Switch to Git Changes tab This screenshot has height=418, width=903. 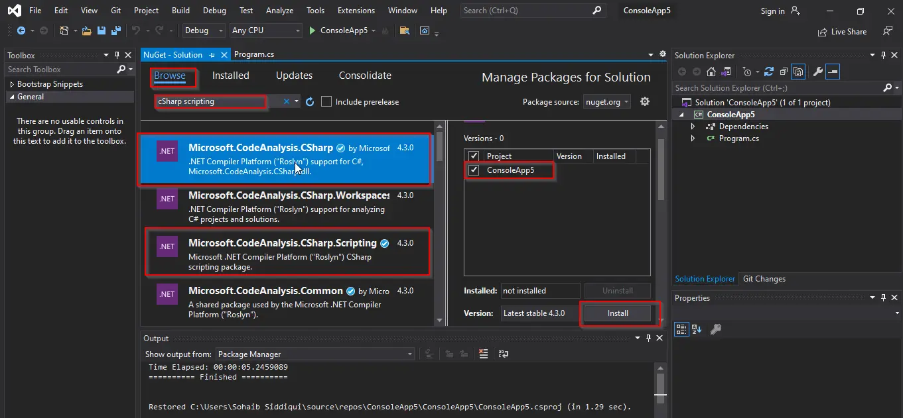coord(764,279)
